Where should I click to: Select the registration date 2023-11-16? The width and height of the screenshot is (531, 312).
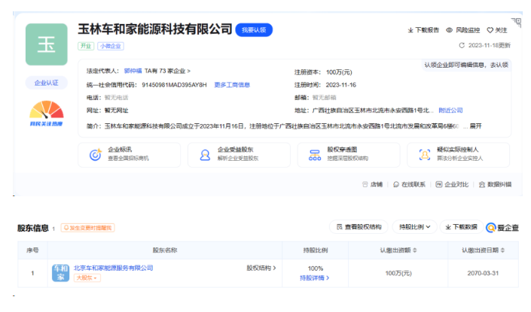click(341, 85)
